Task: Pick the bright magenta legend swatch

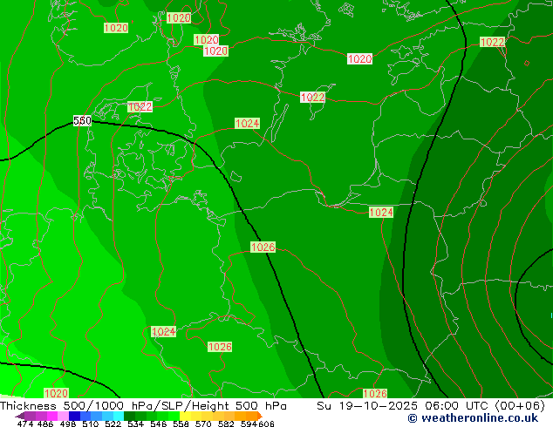Action: (52, 416)
